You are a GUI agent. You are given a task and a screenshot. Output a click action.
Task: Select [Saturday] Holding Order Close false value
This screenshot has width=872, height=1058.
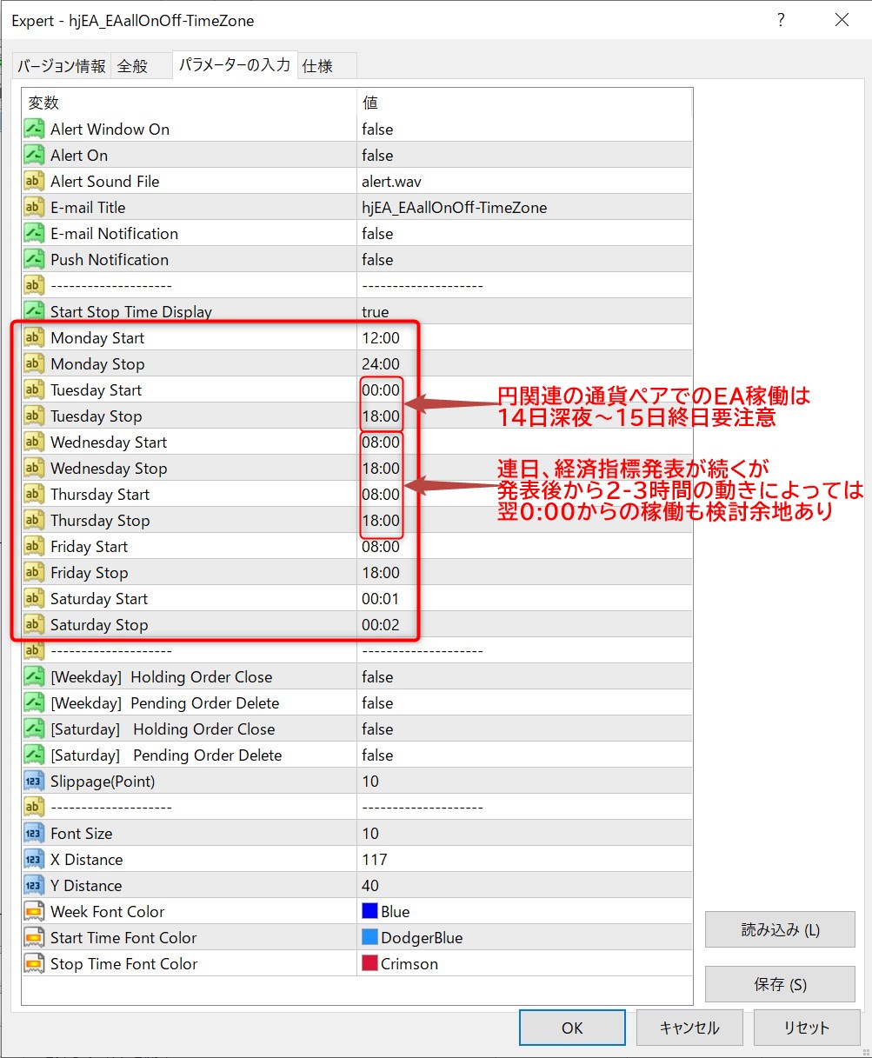click(x=377, y=729)
